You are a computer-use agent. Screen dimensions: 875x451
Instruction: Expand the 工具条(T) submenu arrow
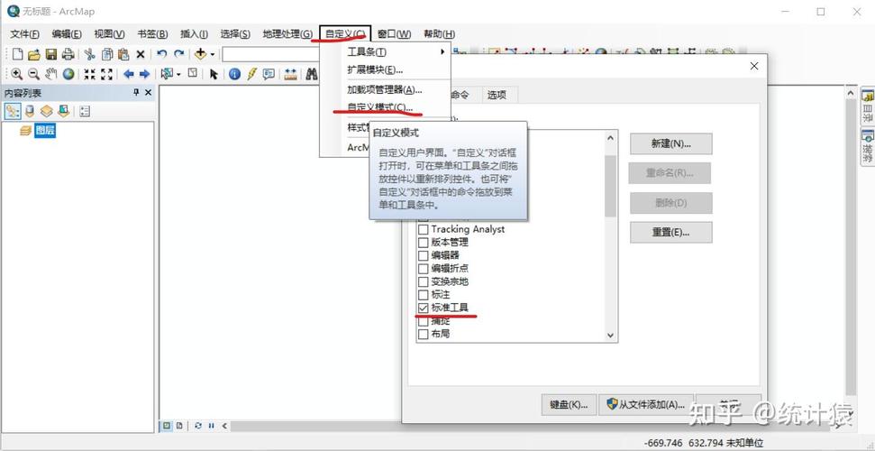[442, 52]
